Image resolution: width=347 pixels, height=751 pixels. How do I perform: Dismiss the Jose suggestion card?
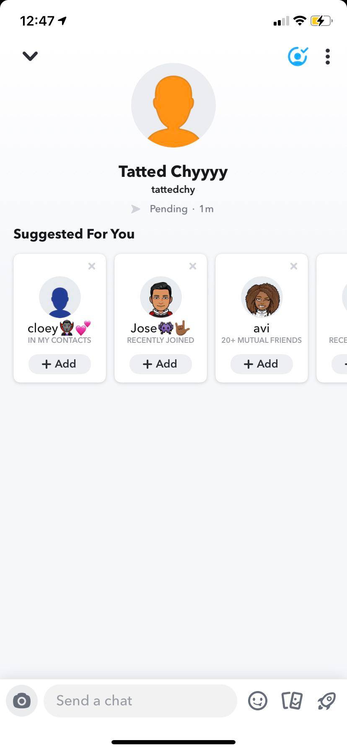tap(193, 266)
